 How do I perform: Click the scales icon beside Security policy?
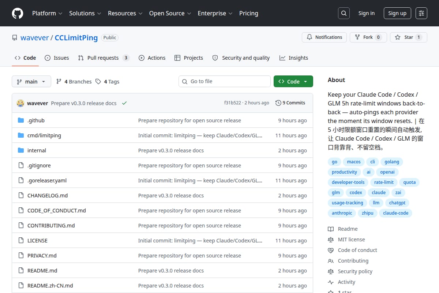(x=331, y=271)
